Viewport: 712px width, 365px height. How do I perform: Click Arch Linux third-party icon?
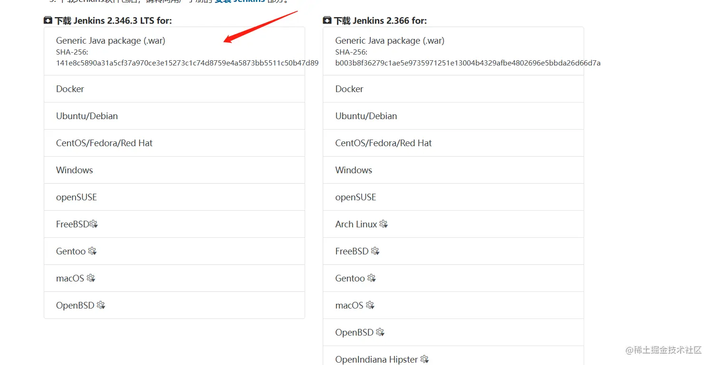point(384,224)
